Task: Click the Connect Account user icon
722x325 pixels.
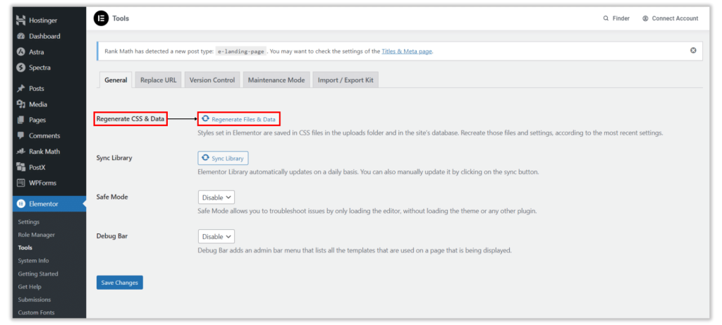Action: point(645,18)
